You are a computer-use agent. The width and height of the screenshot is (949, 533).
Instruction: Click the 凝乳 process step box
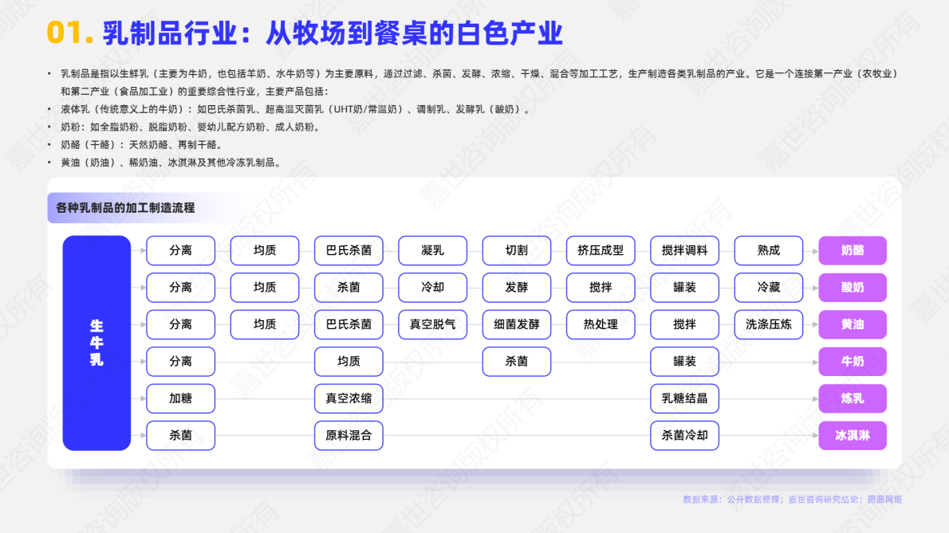coord(432,250)
